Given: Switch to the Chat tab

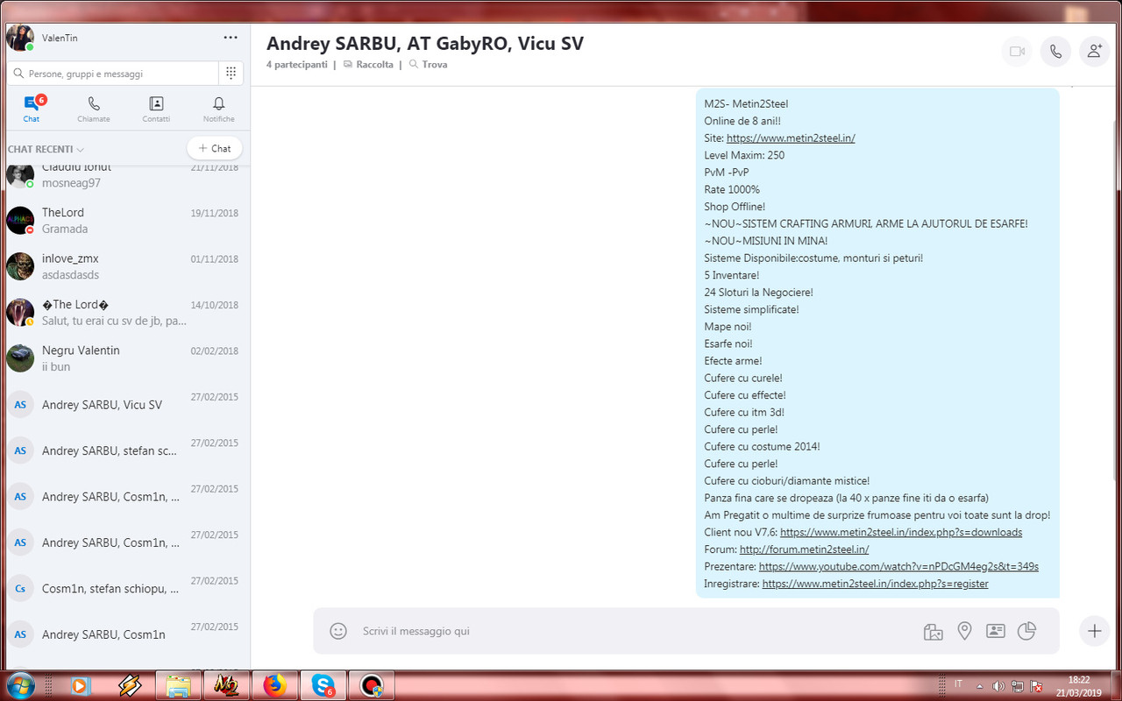Looking at the screenshot, I should click(32, 110).
